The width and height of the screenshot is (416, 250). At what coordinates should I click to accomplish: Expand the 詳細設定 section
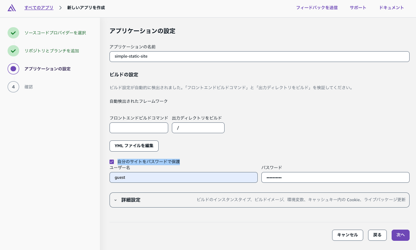(131, 200)
